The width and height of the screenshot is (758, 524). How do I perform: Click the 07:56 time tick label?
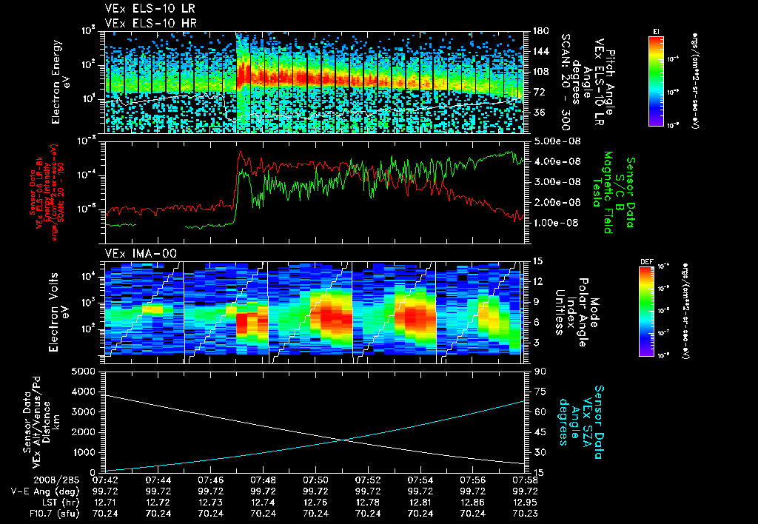click(473, 480)
